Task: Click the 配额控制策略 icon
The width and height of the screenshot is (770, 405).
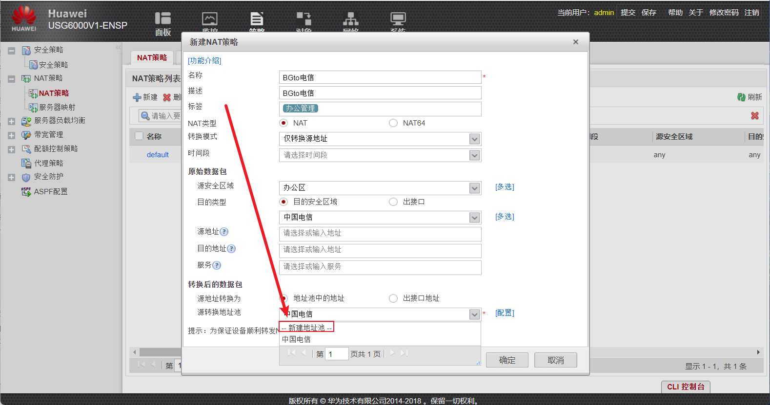Action: [x=26, y=149]
